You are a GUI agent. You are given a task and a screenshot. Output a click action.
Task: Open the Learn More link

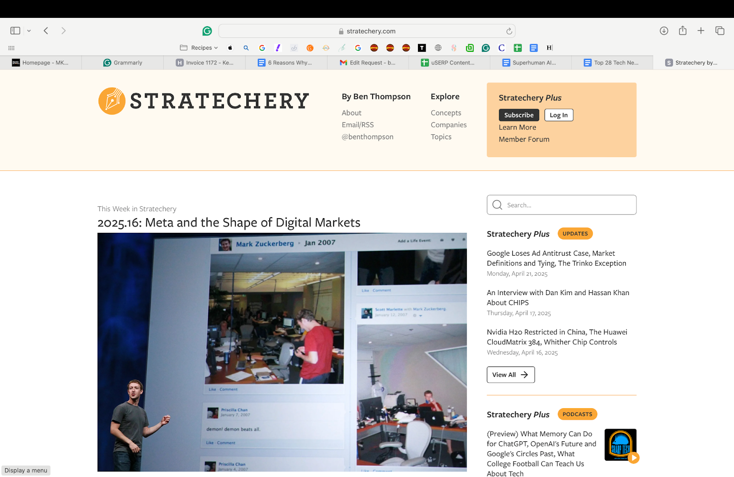click(x=517, y=127)
